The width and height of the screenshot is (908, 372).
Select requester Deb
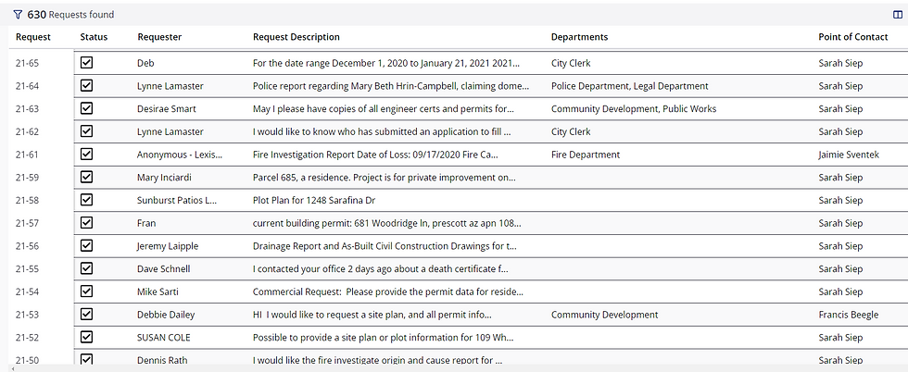click(x=145, y=63)
